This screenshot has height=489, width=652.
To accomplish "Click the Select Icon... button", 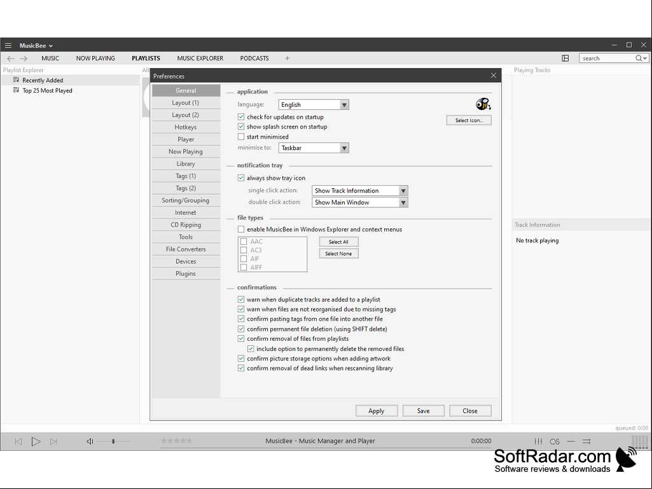I will pyautogui.click(x=469, y=120).
